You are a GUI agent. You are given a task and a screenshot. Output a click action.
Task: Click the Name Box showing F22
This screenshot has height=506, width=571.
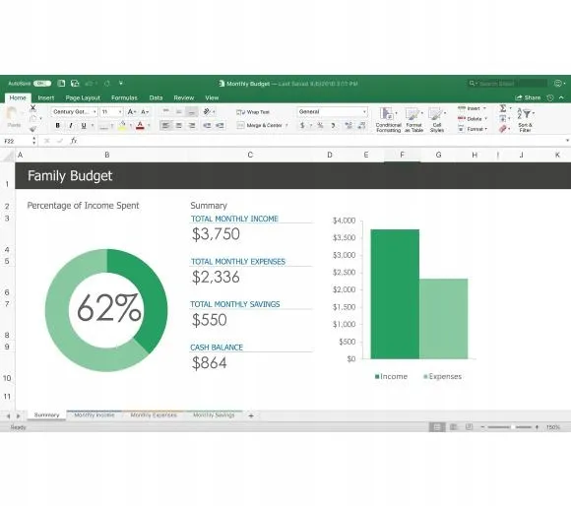17,141
